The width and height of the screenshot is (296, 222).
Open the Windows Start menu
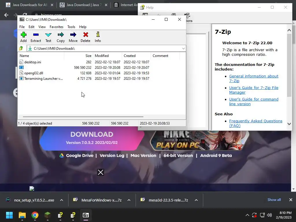9,215
